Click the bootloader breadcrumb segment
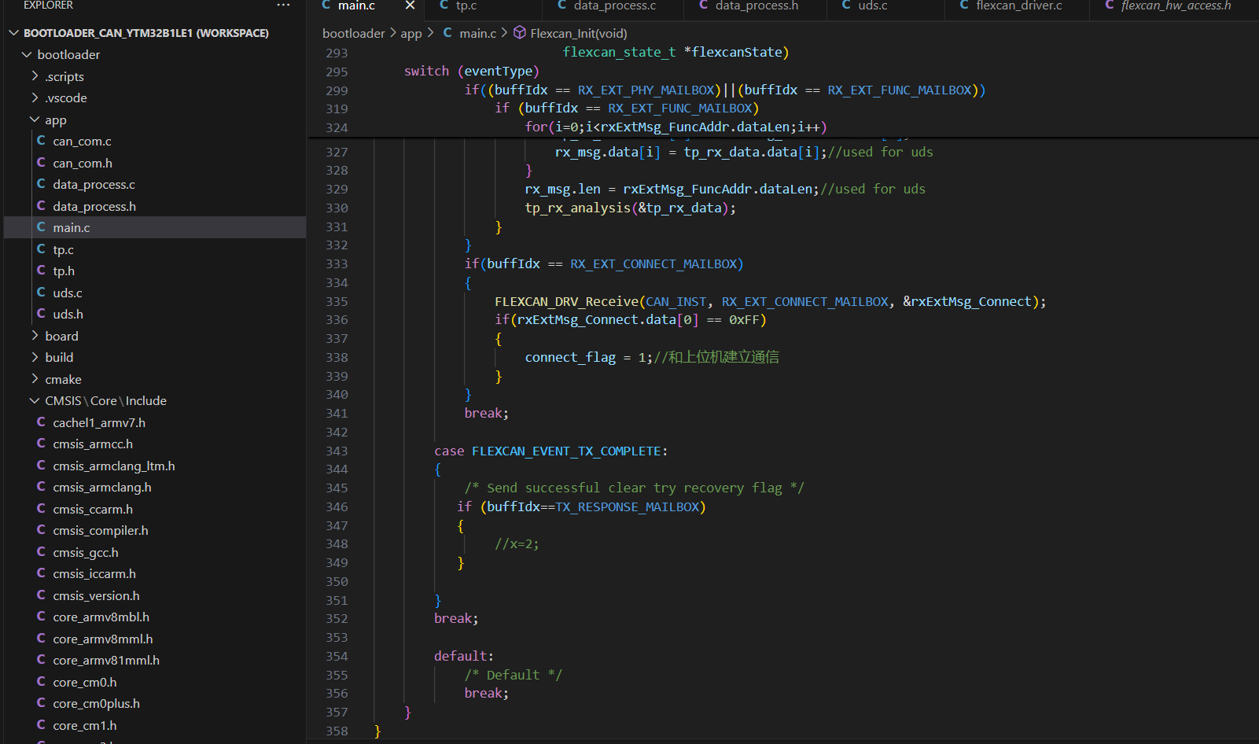The height and width of the screenshot is (744, 1259). (353, 33)
